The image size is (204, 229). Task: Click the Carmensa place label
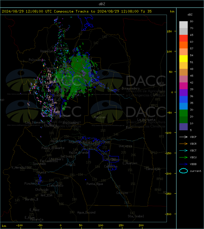(111, 166)
